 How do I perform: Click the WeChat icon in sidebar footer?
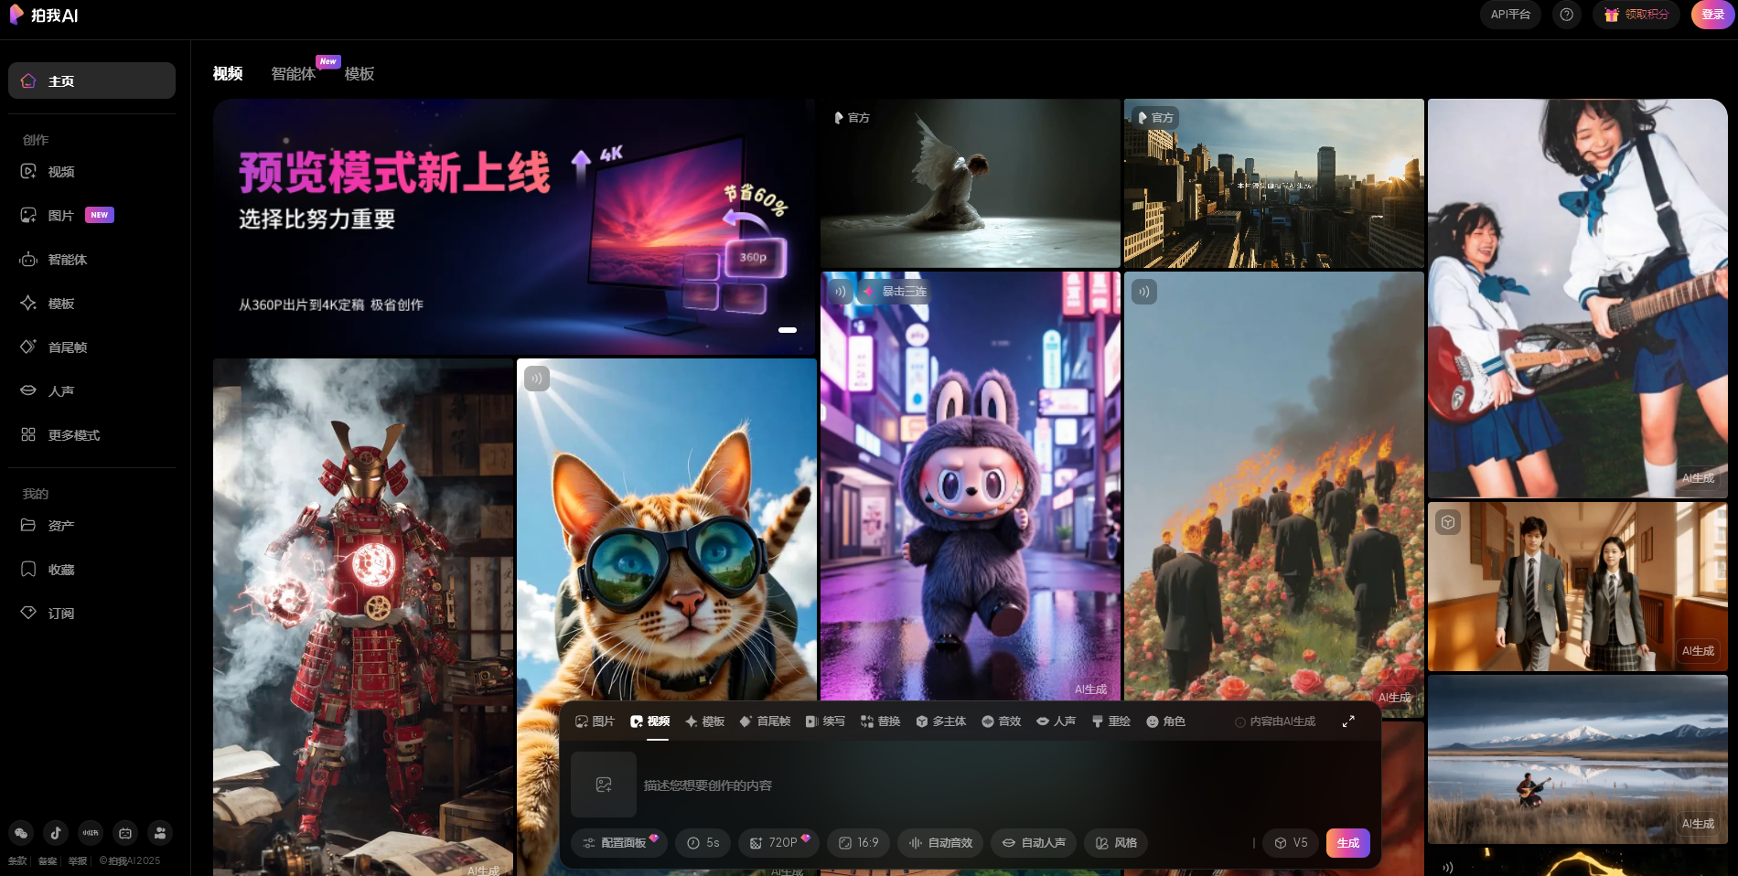pyautogui.click(x=21, y=833)
